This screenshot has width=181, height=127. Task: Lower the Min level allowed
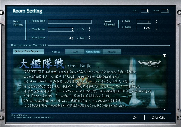pos(156,23)
